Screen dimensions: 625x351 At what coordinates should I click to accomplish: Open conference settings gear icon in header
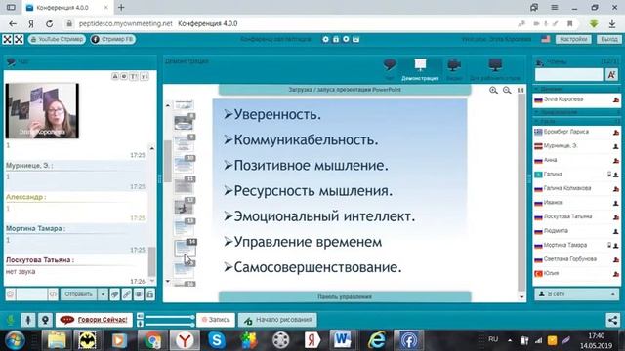pos(325,39)
